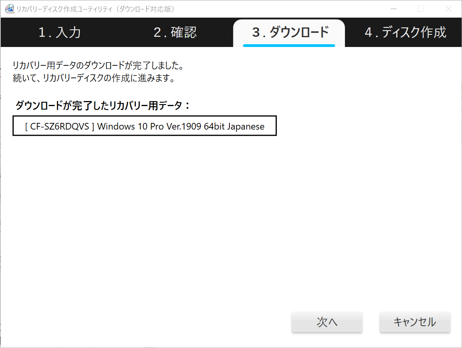
Task: Click the ダウンロードが完了したリカバリー用データ label
Action: tap(103, 105)
